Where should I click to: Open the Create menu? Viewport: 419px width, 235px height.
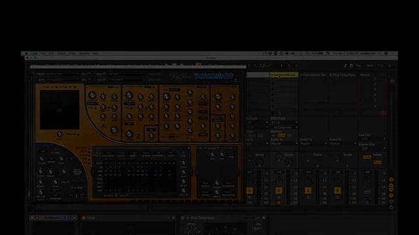point(61,54)
